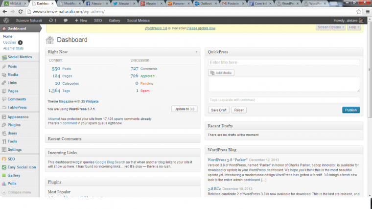Focus the QuickPress content textarea
Viewport: 372px width, 209px height.
284,84
